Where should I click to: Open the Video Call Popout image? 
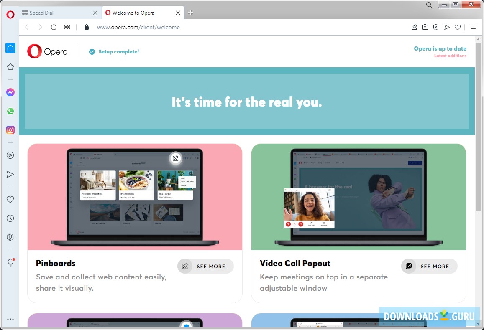(359, 197)
